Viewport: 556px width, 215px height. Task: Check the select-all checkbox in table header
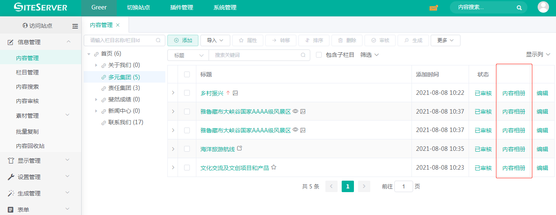click(187, 74)
